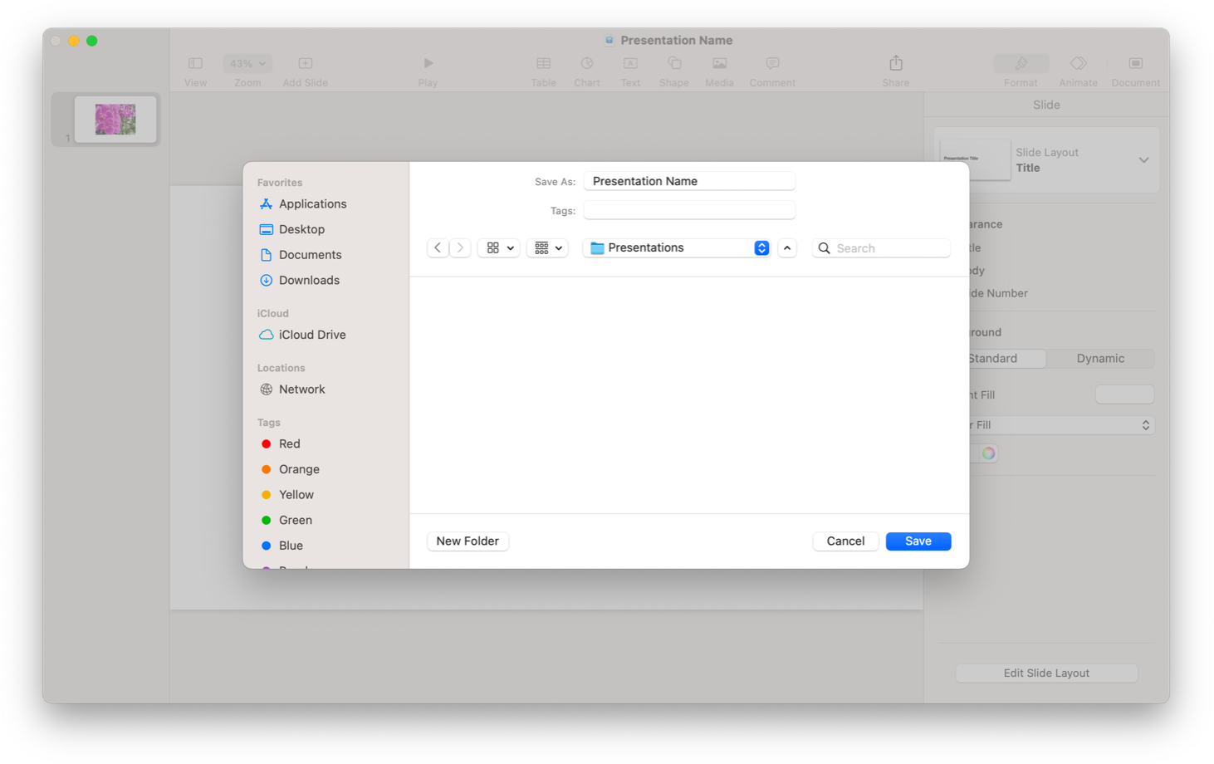The height and width of the screenshot is (764, 1214).
Task: Open the icon view options dropdown
Action: tap(499, 248)
